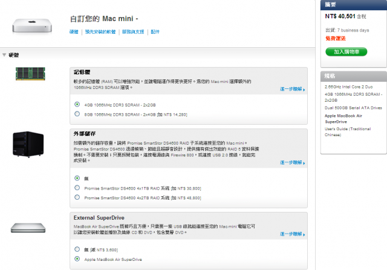
Task: Click the External SuperDrive heading
Action: [99, 217]
